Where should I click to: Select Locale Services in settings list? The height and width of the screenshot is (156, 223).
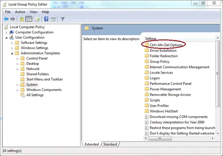pos(161,73)
